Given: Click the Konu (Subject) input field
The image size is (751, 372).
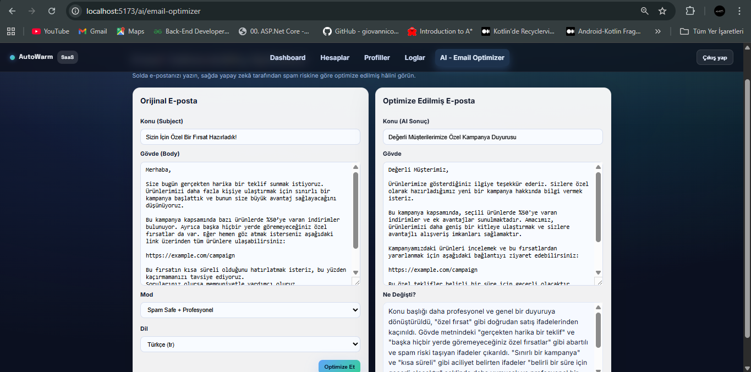Looking at the screenshot, I should [250, 136].
